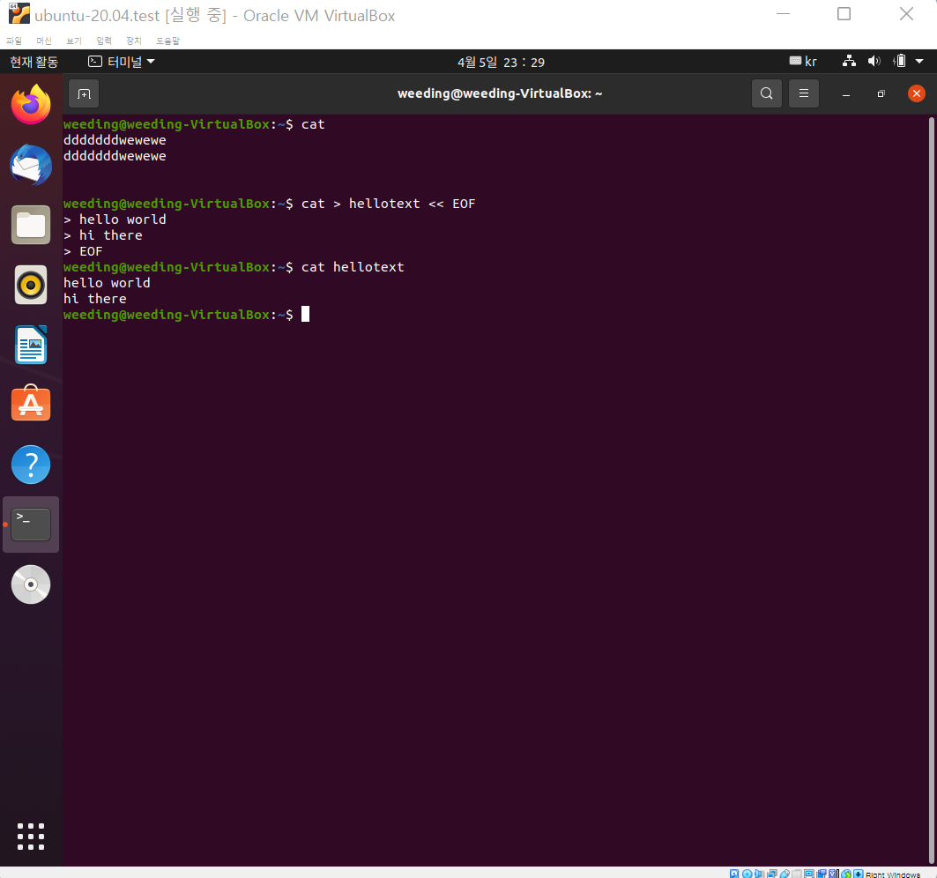
Task: Click the 'Right Windows' host key label
Action: point(893,874)
